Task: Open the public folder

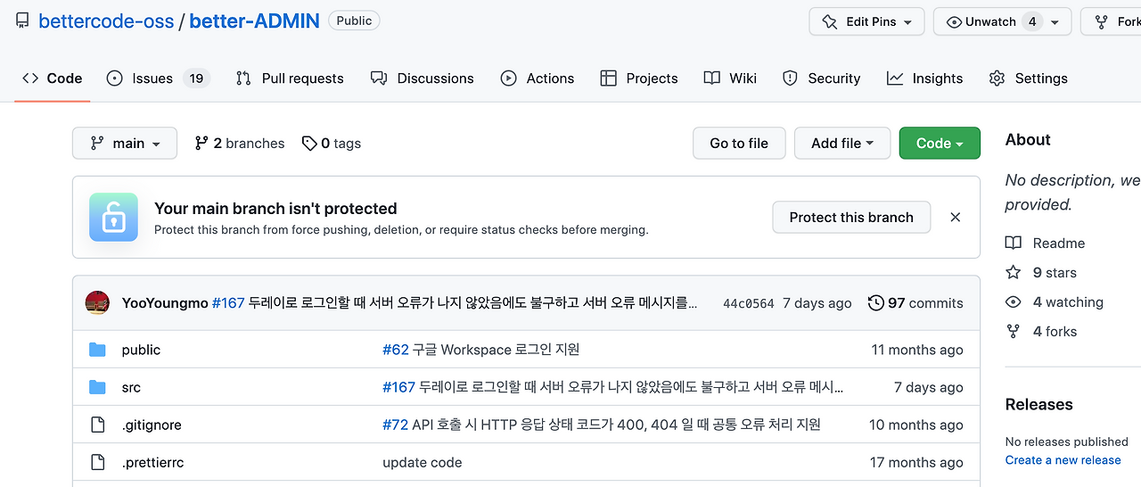Action: pos(141,350)
